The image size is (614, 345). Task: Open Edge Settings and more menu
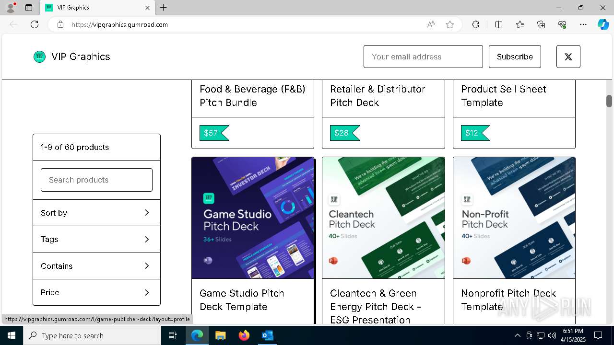coord(583,24)
